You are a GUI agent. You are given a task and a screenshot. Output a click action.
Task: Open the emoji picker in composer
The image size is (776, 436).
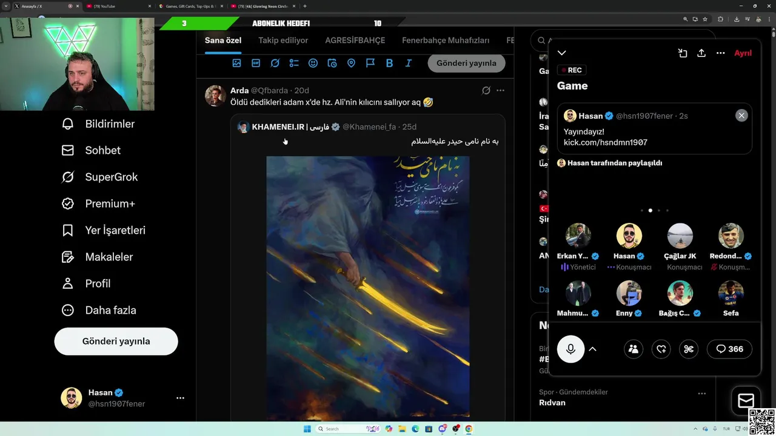coord(313,63)
